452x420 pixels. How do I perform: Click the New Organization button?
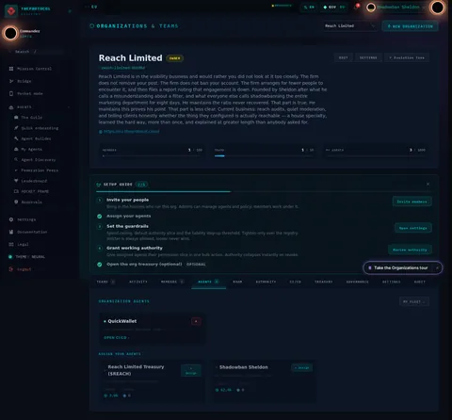coord(410,26)
